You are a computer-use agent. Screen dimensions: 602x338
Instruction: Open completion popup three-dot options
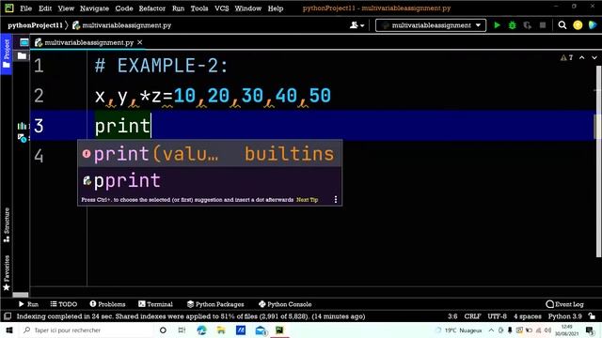(x=336, y=200)
